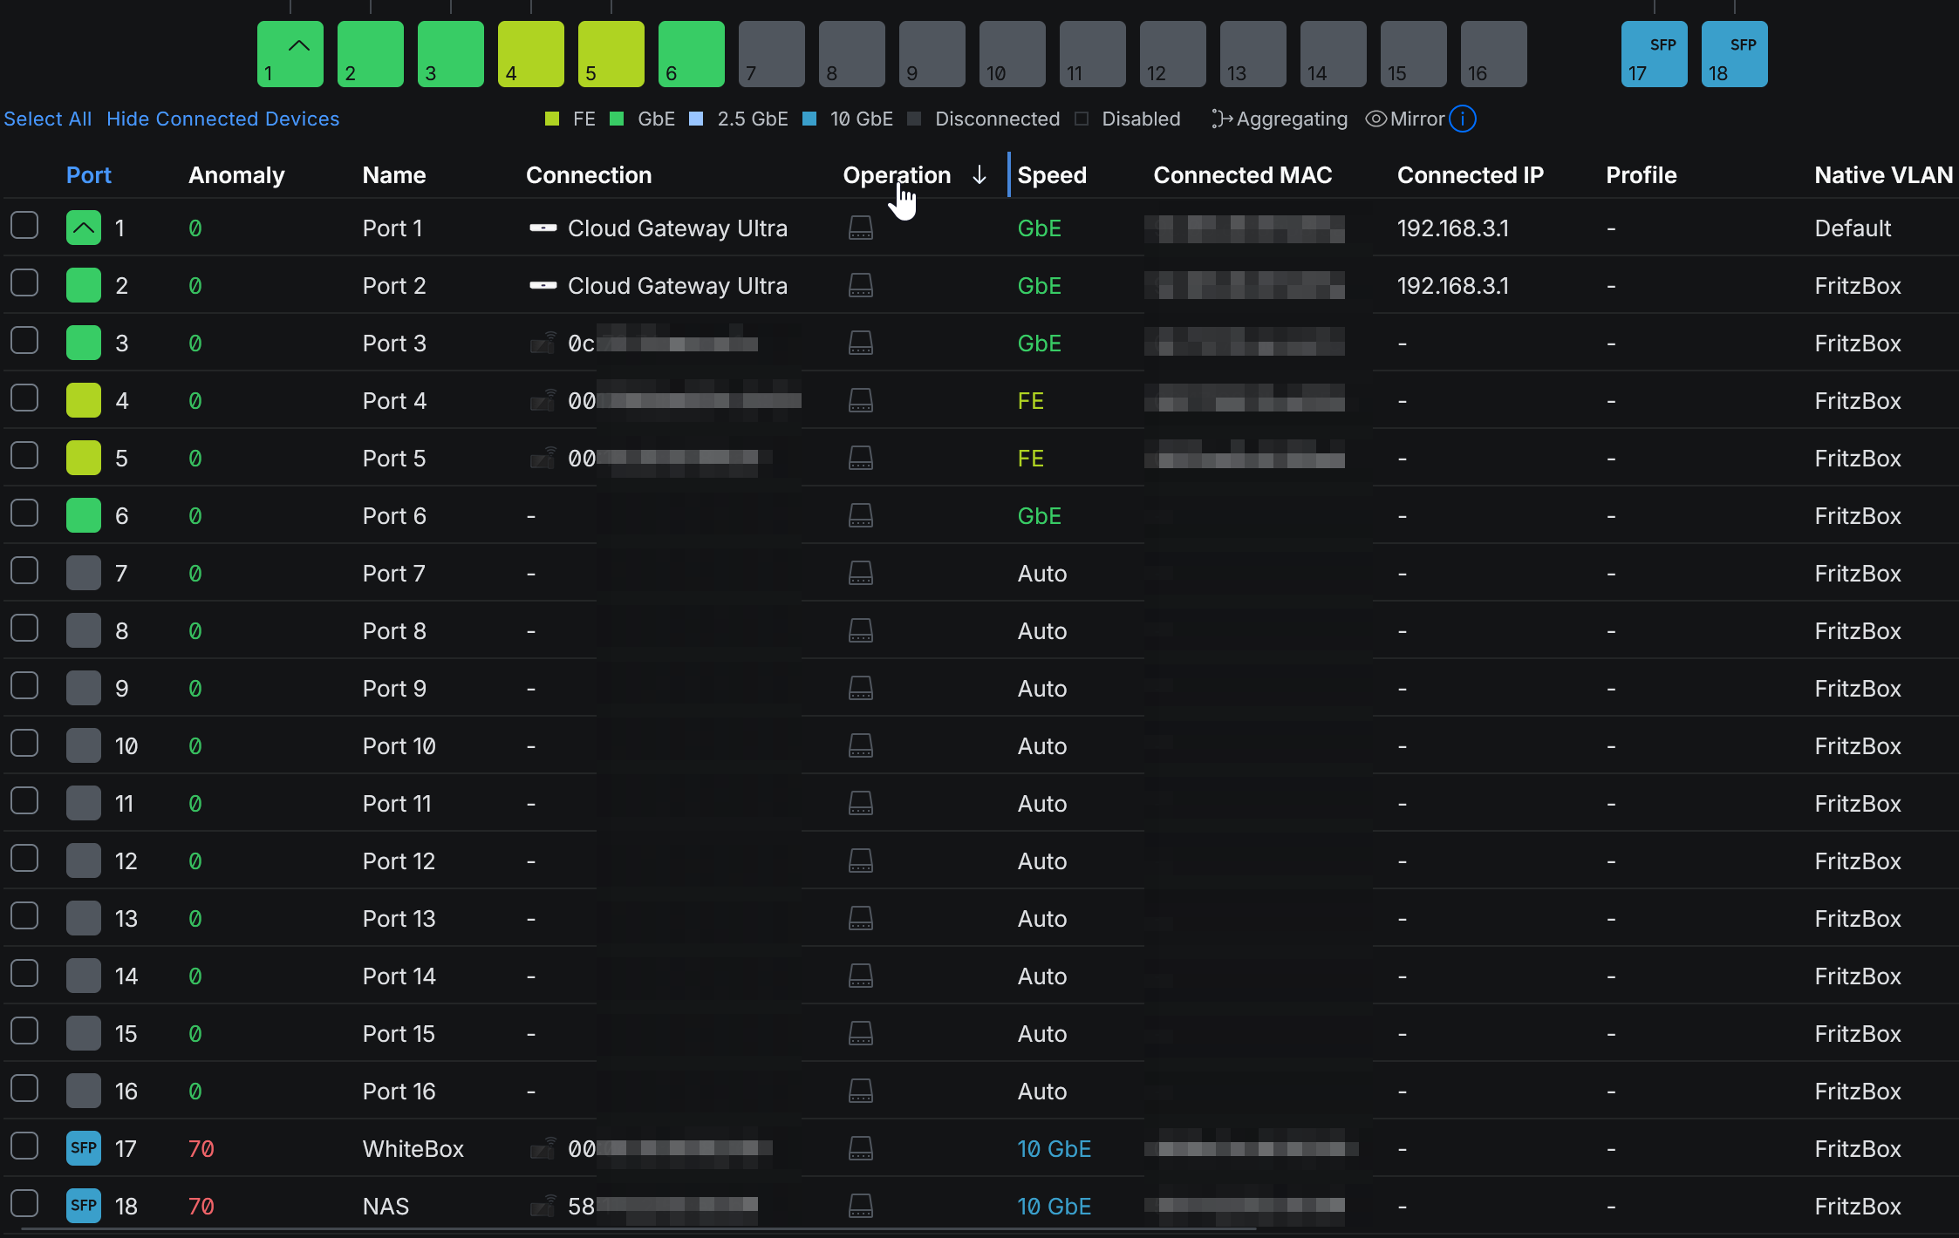Sort table by Port column header
Image resolution: width=1959 pixels, height=1238 pixels.
89,175
